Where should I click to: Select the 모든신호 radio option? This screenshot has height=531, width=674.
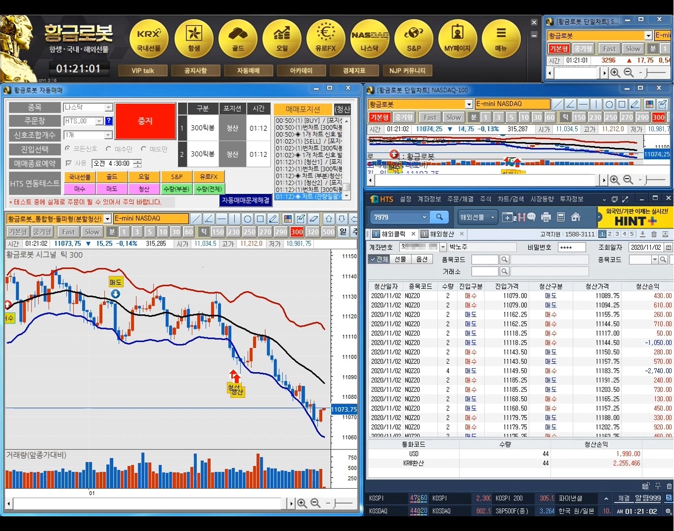tap(81, 149)
